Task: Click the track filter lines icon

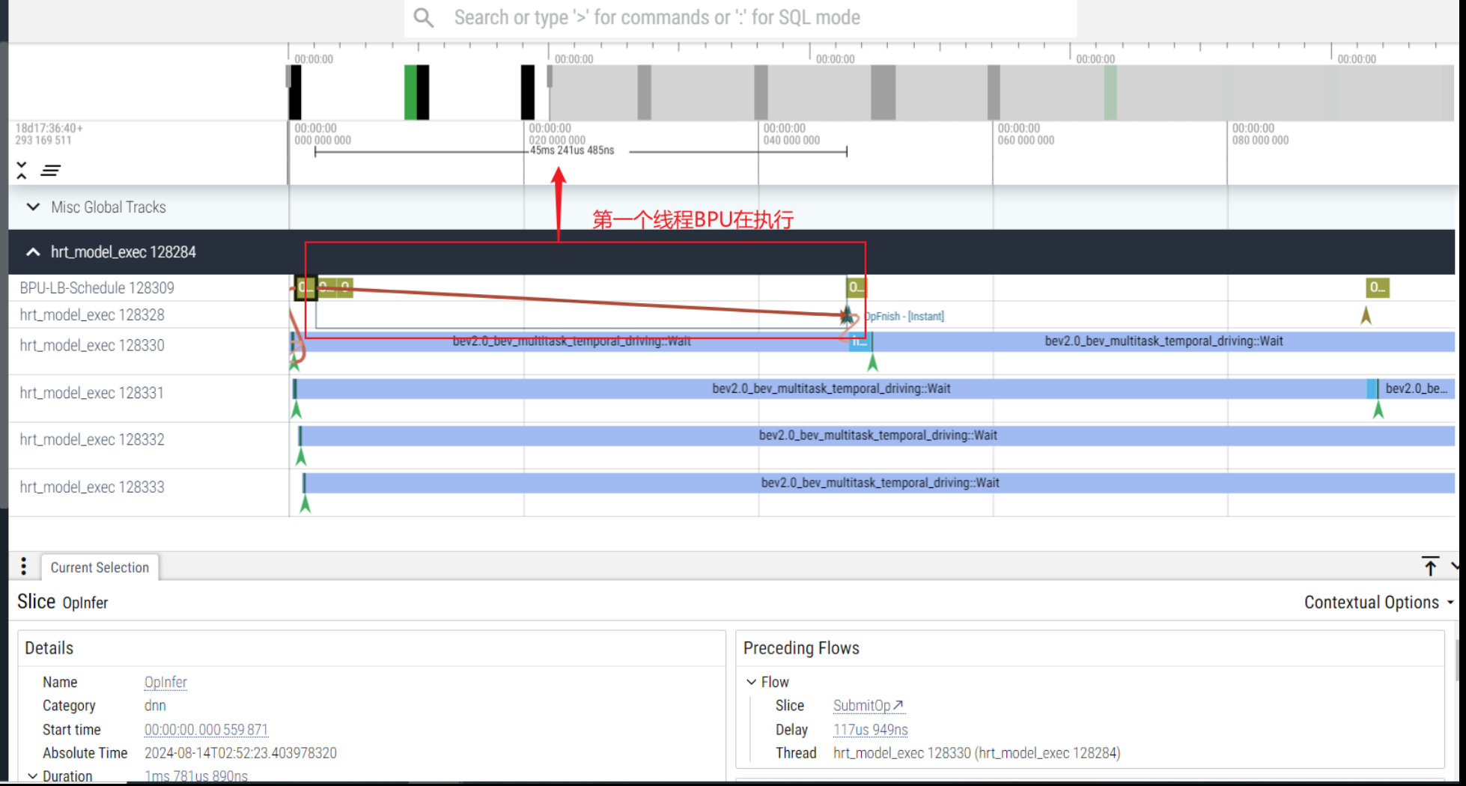Action: (x=51, y=171)
